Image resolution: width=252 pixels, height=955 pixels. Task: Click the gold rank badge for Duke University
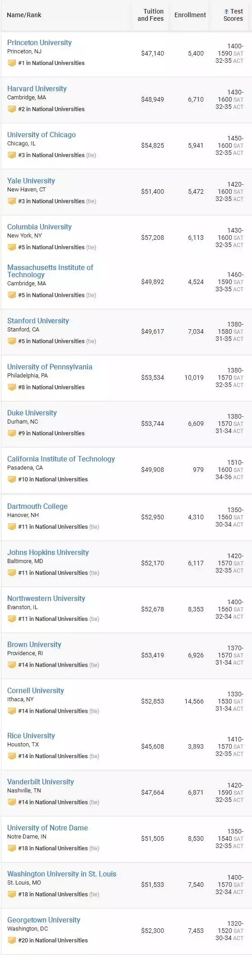(12, 433)
